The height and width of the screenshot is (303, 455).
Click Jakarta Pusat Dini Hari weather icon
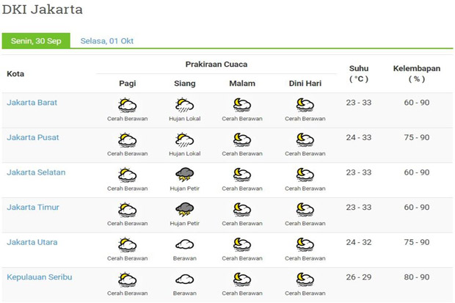[305, 140]
